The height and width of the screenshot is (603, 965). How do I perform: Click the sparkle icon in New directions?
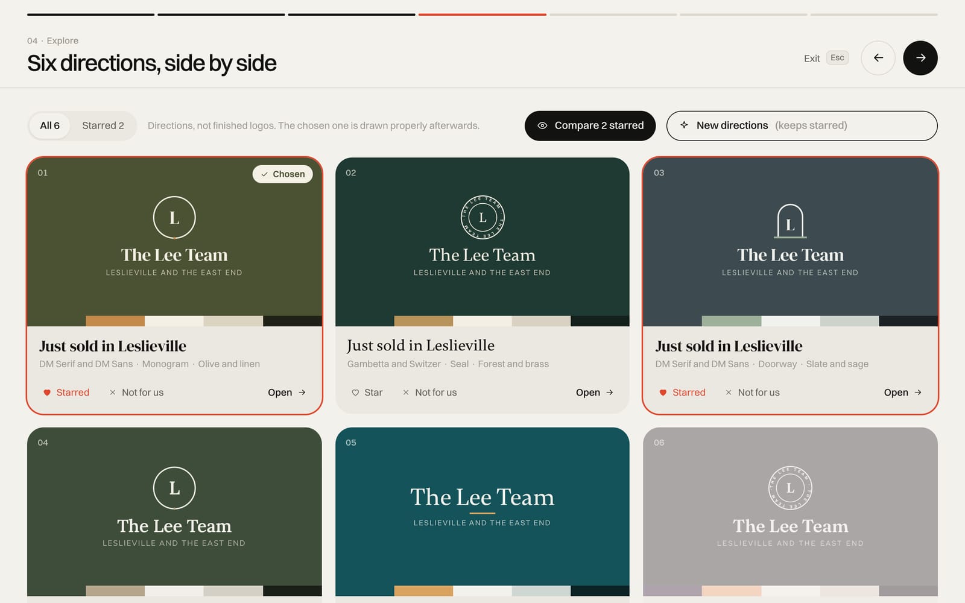pyautogui.click(x=684, y=125)
